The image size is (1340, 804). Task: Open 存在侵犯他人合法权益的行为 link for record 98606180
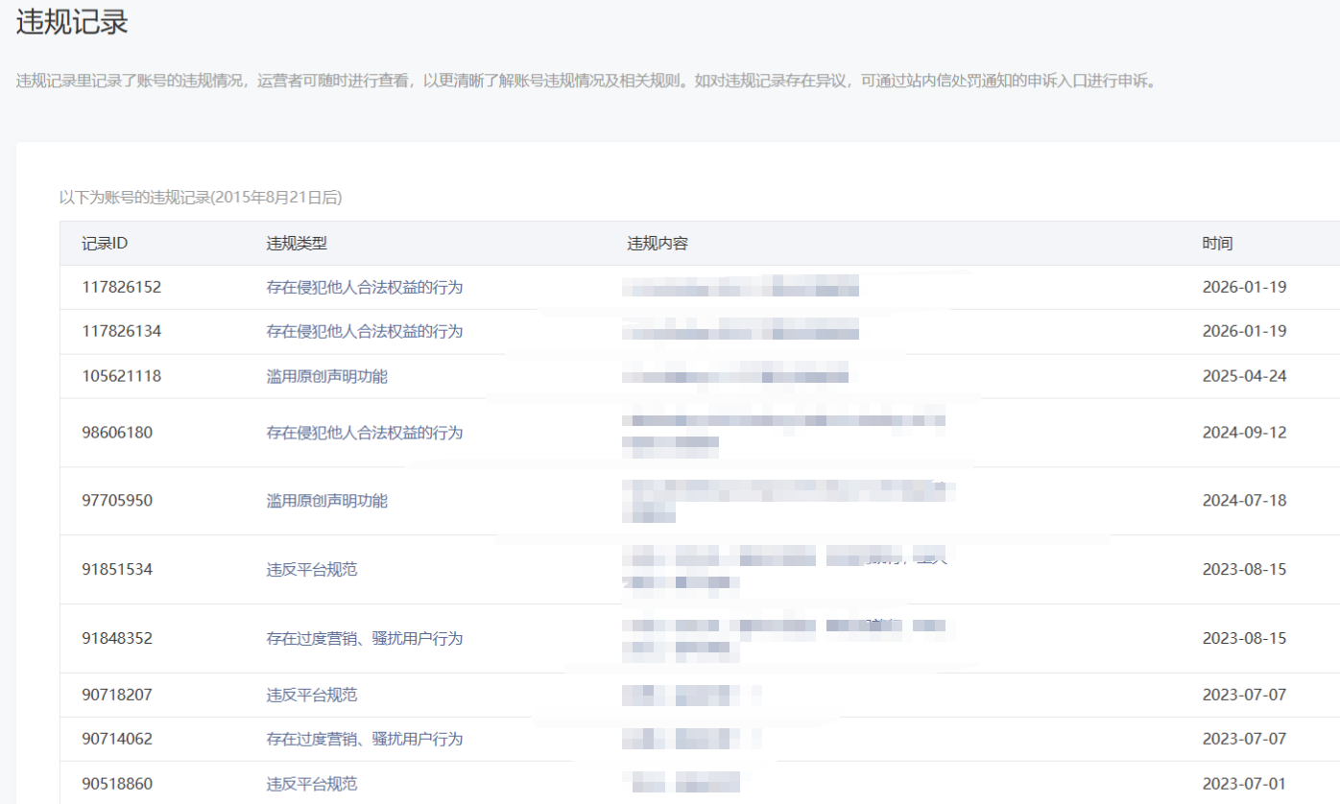[364, 433]
